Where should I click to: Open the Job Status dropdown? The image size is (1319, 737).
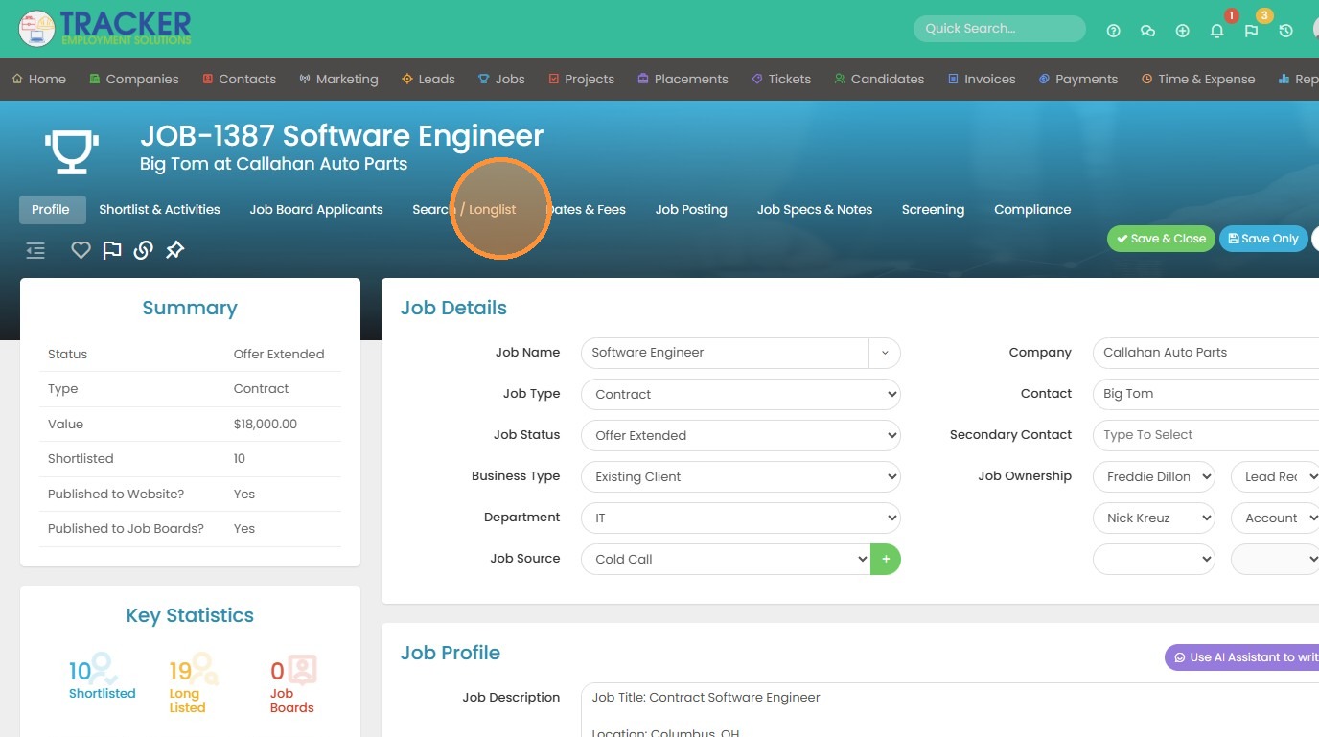pos(741,435)
